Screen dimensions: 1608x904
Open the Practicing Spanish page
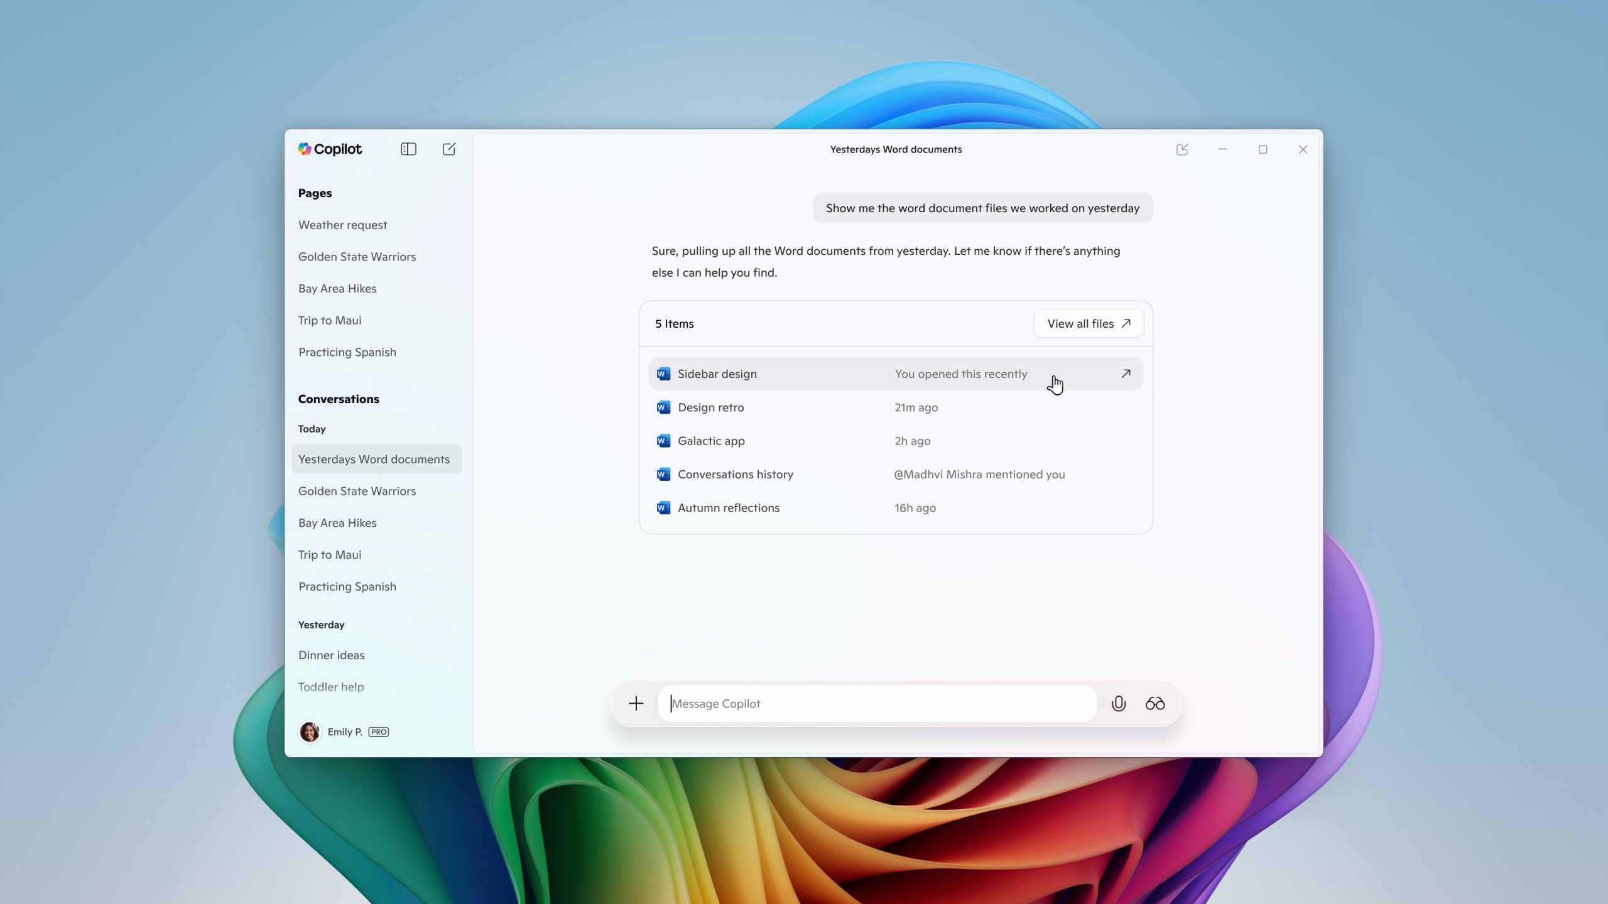[347, 352]
